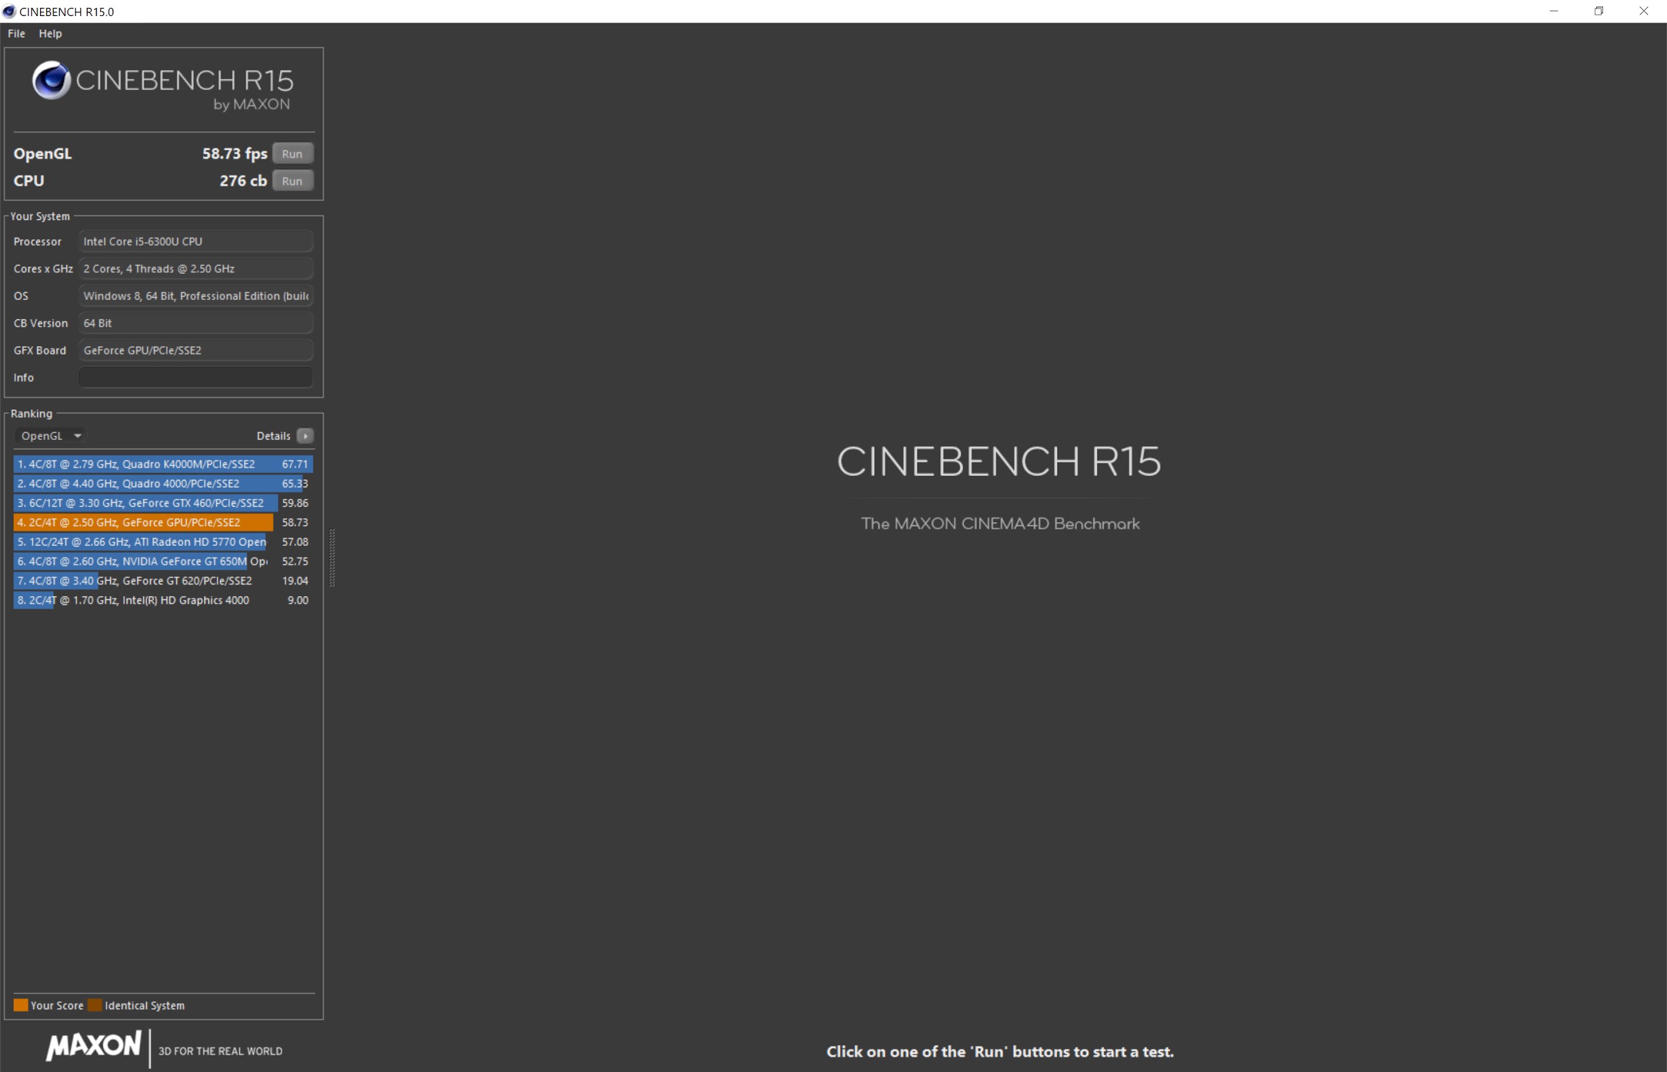1667x1072 pixels.
Task: Click the Details arrow button
Action: tap(305, 436)
